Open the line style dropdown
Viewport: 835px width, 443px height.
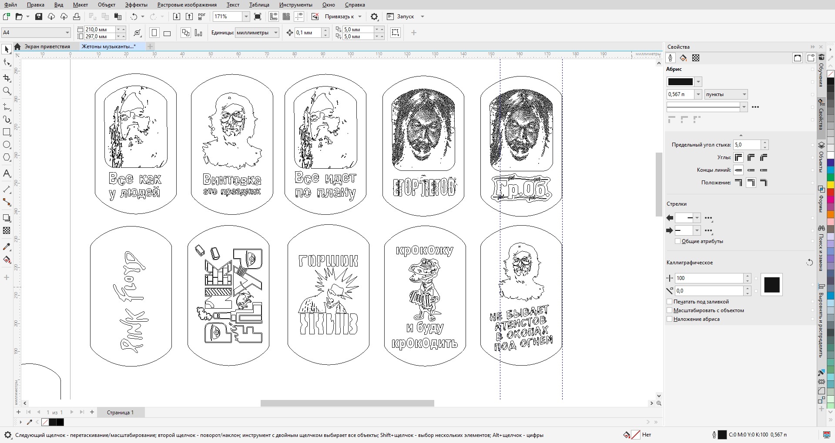pyautogui.click(x=744, y=107)
